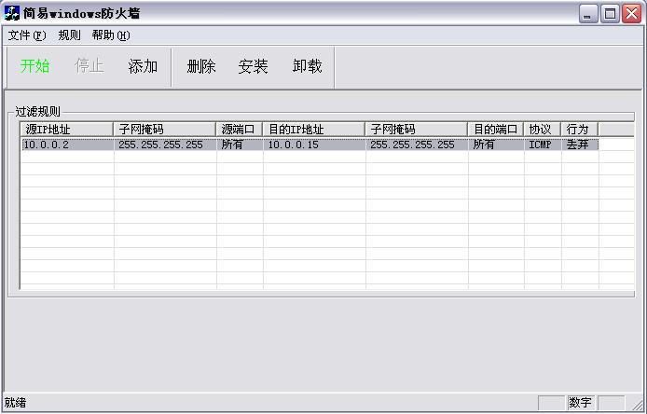Click the 数字 indicator in the status bar
The image size is (647, 414).
tap(580, 402)
